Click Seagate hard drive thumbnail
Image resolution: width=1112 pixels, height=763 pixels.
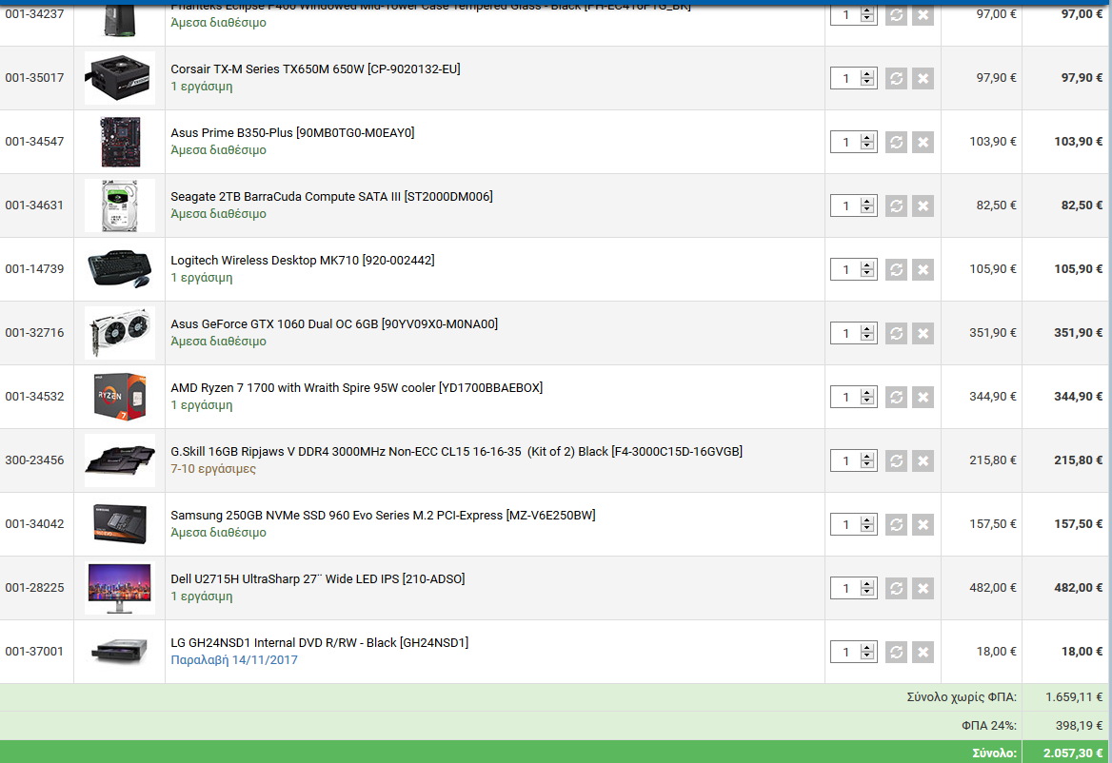119,205
